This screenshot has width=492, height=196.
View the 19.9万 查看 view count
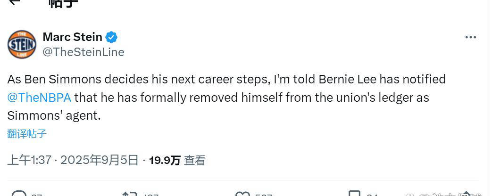[x=177, y=160]
